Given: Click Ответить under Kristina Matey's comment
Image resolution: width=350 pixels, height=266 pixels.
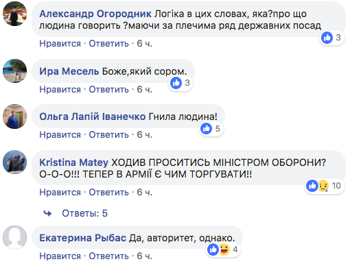Looking at the screenshot, I should [x=108, y=192].
